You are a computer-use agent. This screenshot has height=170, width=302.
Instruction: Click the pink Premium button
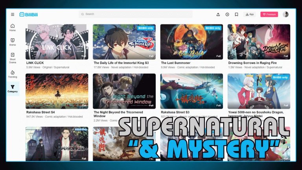[x=269, y=15]
